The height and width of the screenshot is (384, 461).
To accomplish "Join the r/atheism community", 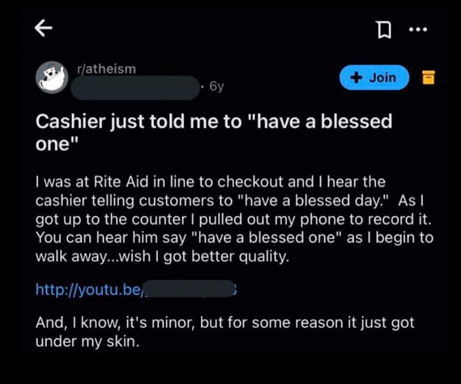I will (374, 78).
